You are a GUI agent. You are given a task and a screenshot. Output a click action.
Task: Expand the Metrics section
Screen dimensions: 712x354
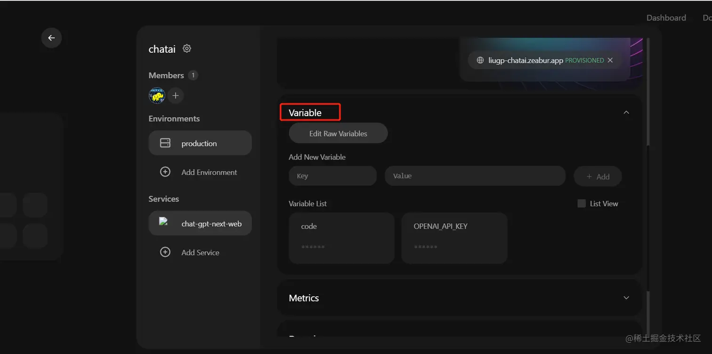[x=626, y=298]
